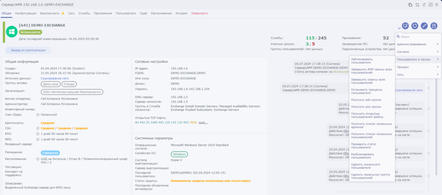Open the Сканирование сети data source link
The height and width of the screenshot is (195, 442).
tap(55, 78)
